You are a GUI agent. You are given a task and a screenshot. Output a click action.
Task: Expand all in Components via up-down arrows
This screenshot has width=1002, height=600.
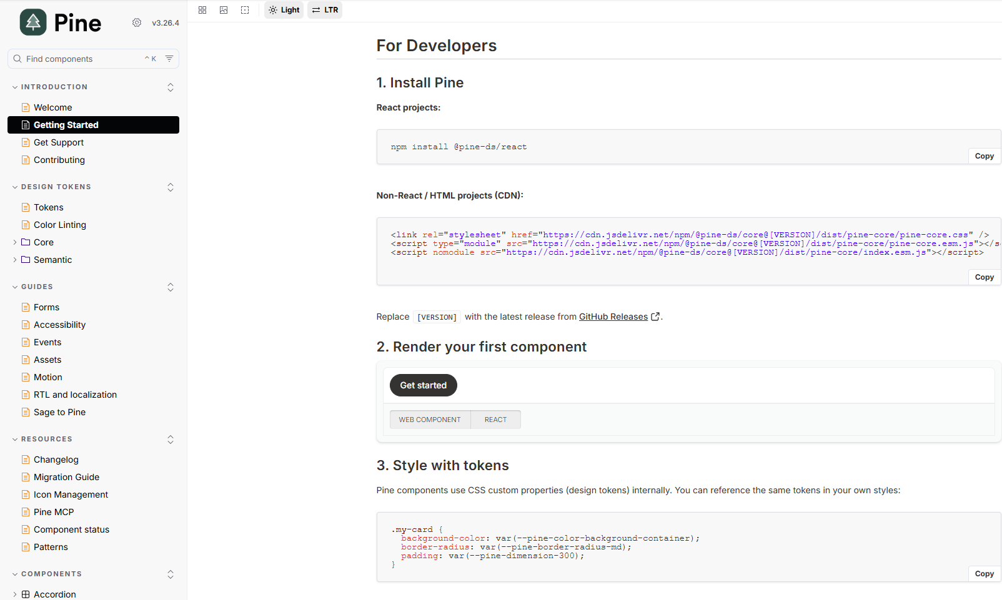tap(171, 574)
